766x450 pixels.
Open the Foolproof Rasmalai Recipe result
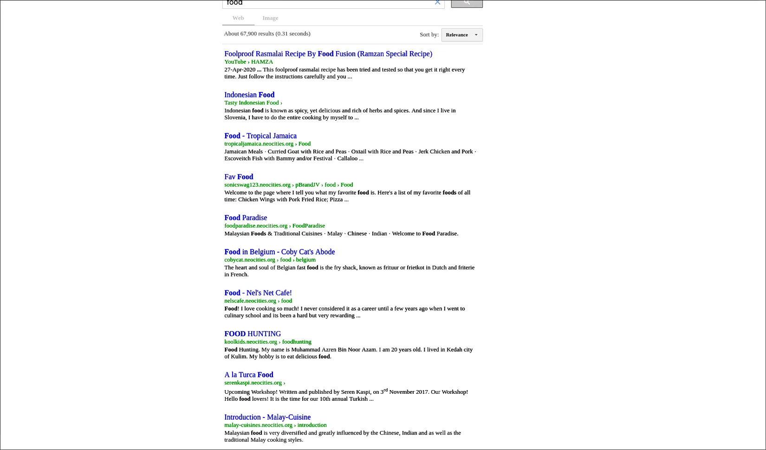pos(328,54)
